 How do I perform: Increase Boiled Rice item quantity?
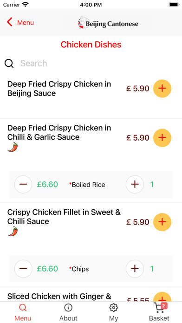point(135,184)
